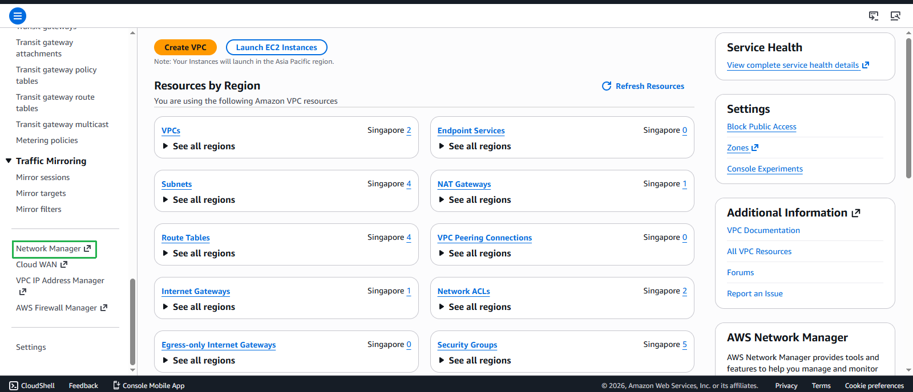The height and width of the screenshot is (392, 913).
Task: Open Transit gateway attachments in sidebar
Action: pos(45,48)
